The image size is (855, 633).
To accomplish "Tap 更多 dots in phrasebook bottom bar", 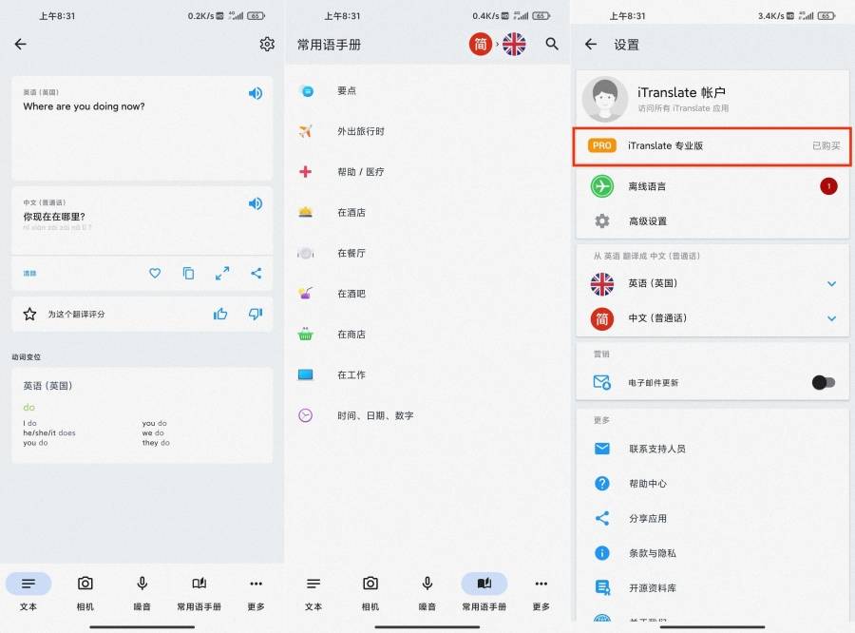I will pyautogui.click(x=541, y=584).
